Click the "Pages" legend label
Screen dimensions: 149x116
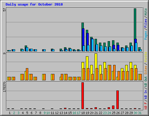[x=146, y=35]
